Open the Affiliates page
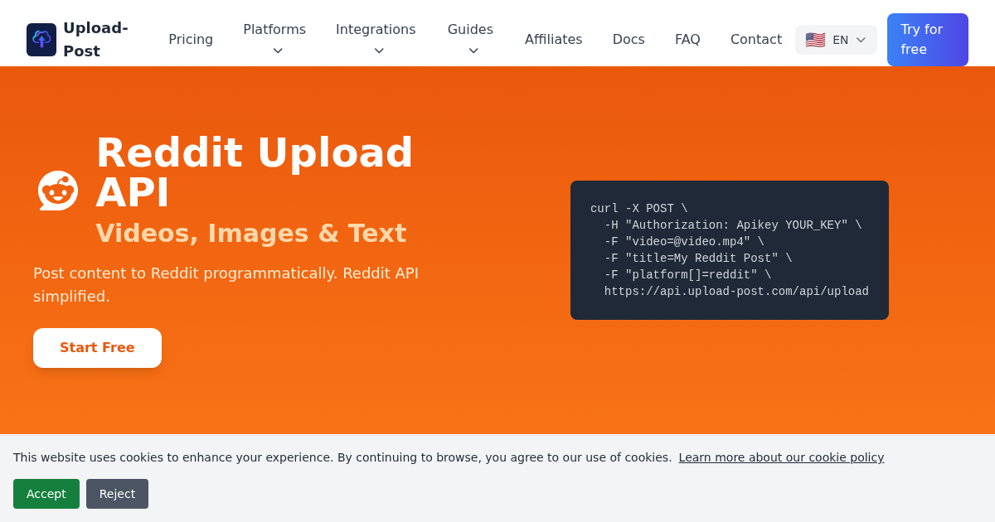This screenshot has width=995, height=522. 553,40
